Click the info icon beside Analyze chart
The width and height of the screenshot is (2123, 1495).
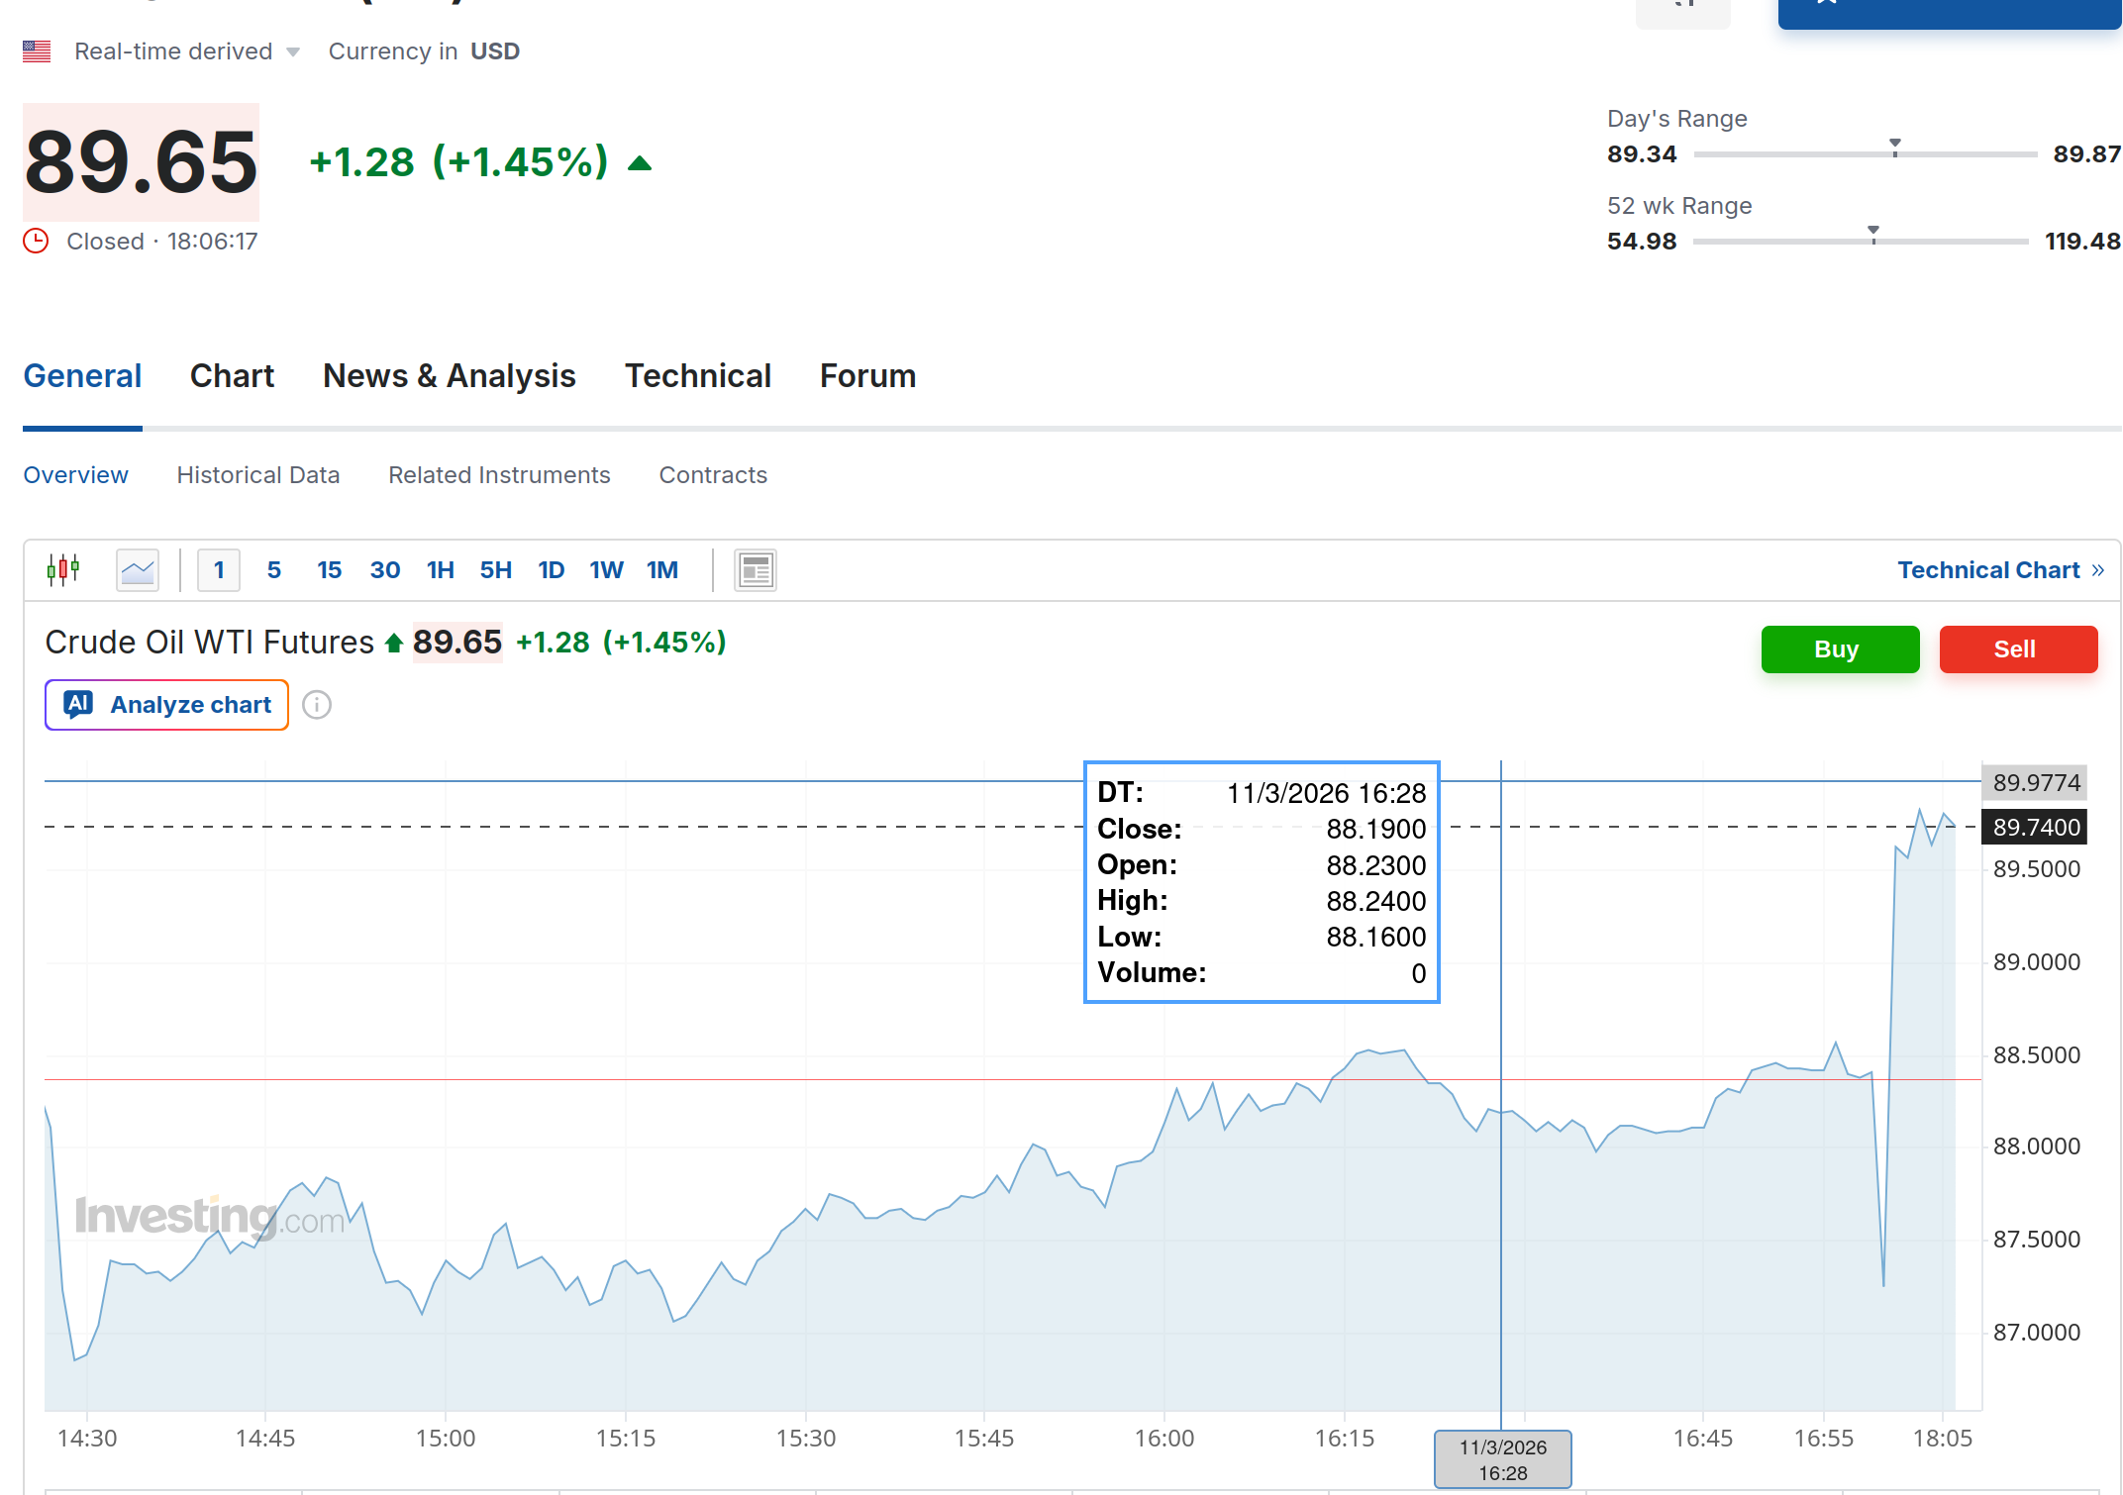coord(317,705)
